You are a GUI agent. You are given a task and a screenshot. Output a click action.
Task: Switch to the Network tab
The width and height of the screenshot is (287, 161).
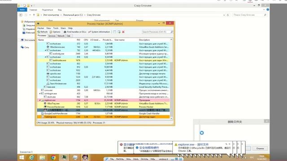(x=61, y=36)
